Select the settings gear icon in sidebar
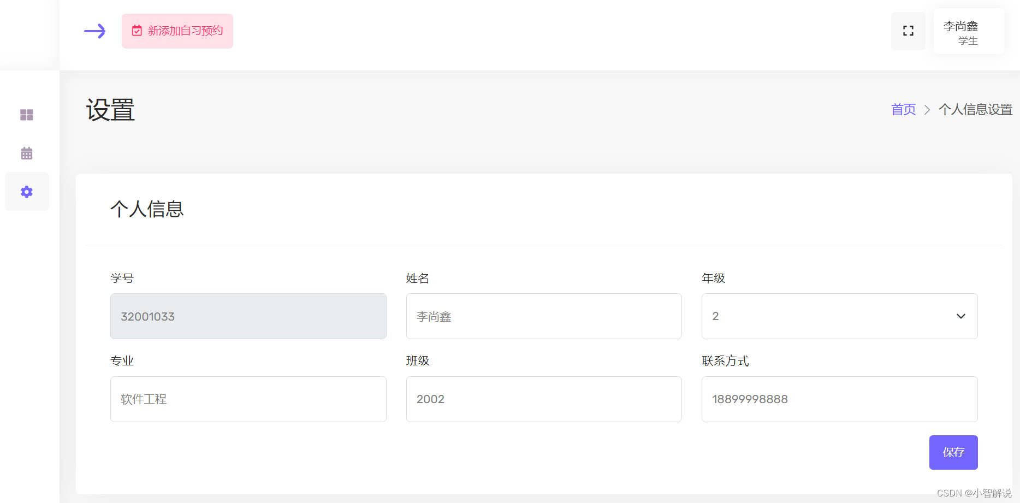This screenshot has height=503, width=1020. pyautogui.click(x=27, y=192)
